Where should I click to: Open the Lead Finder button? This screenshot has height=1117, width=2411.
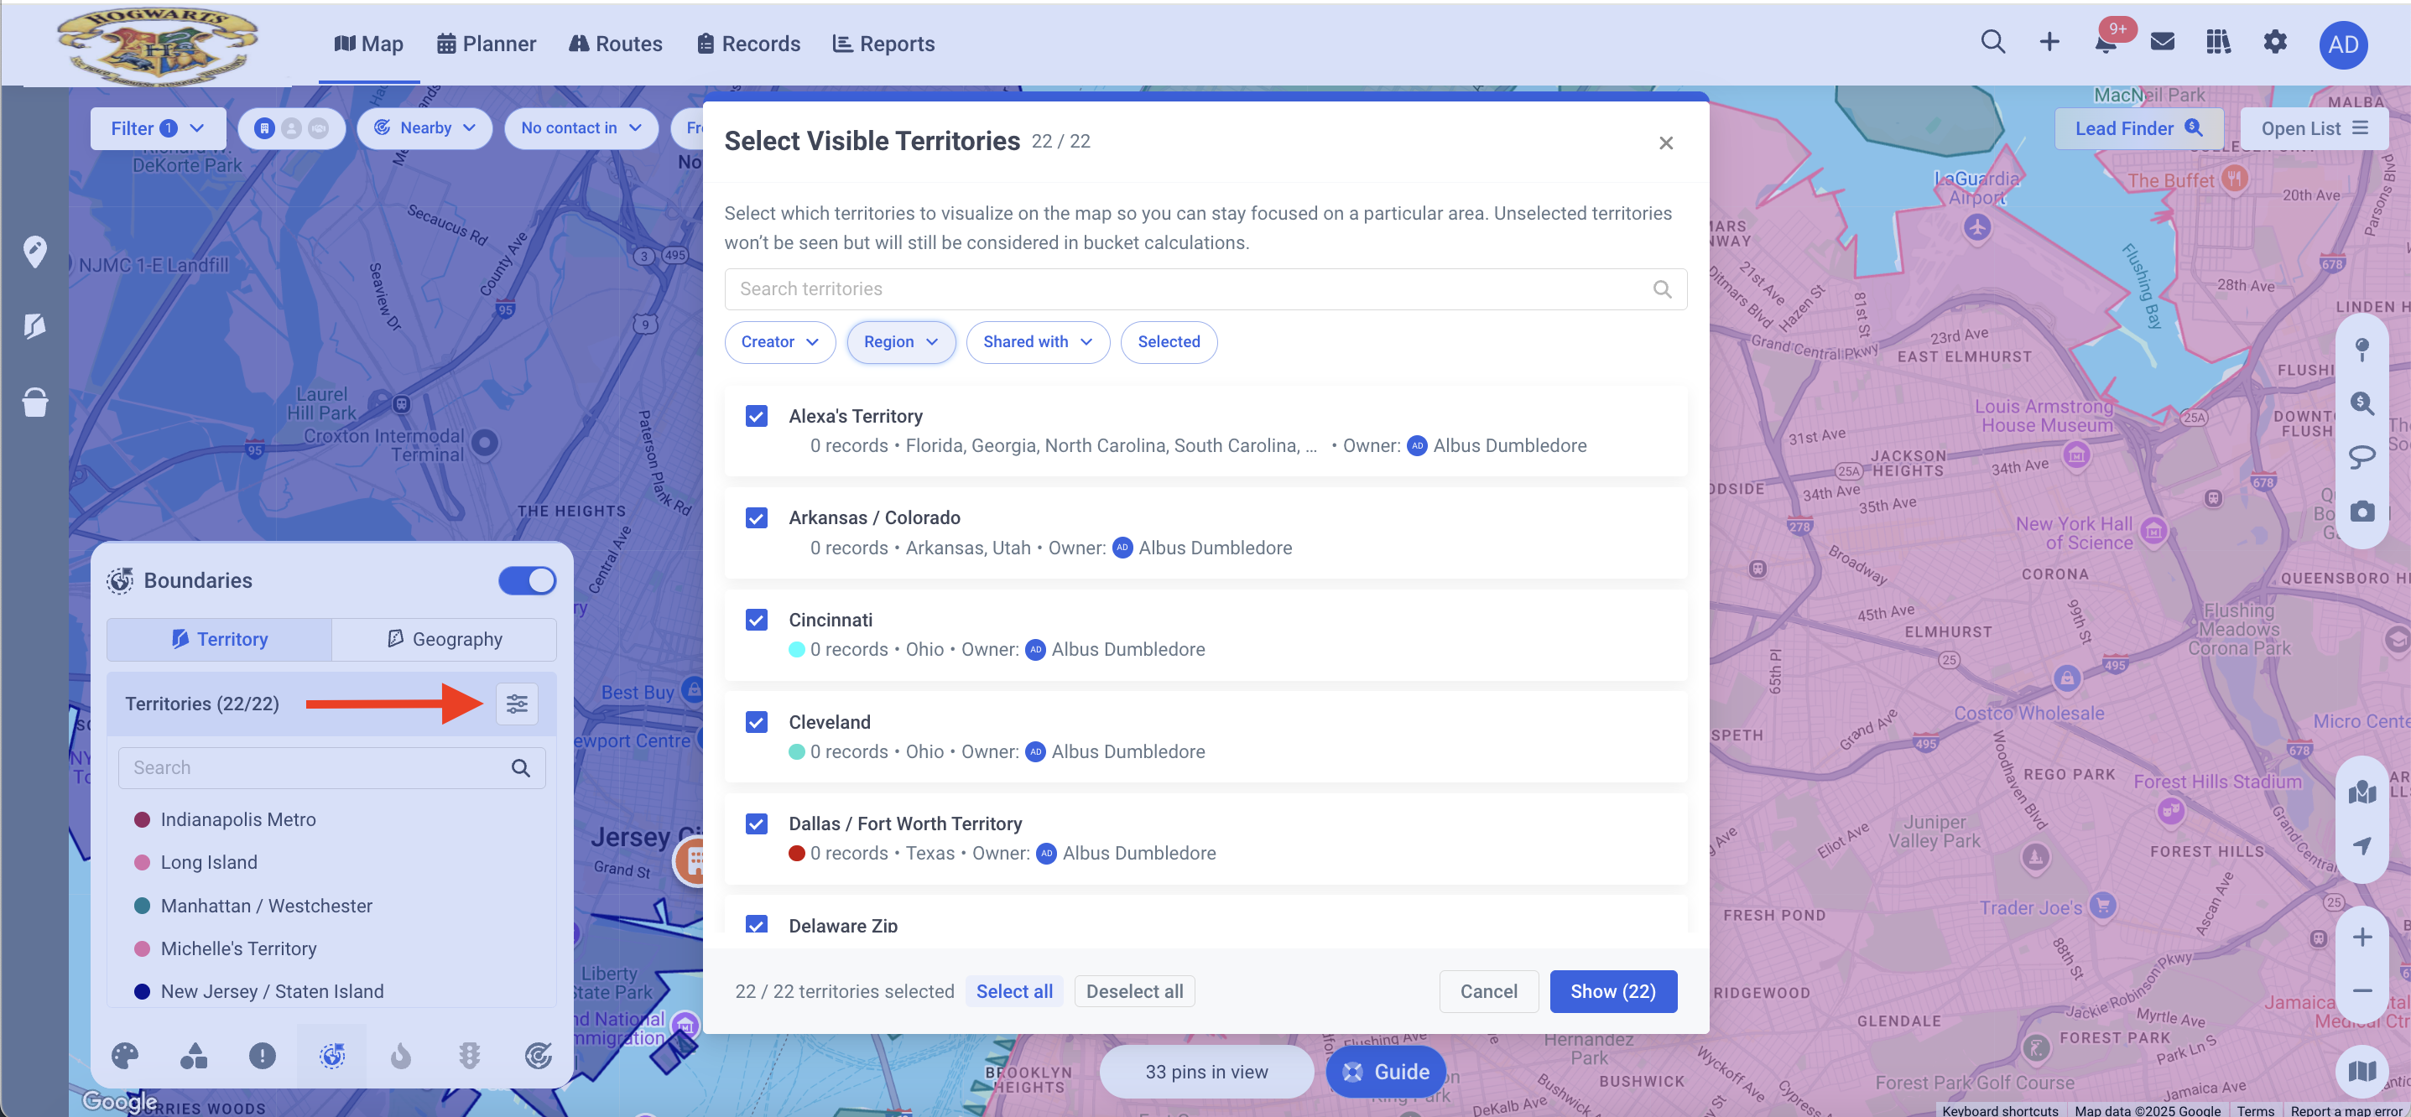pyautogui.click(x=2138, y=128)
